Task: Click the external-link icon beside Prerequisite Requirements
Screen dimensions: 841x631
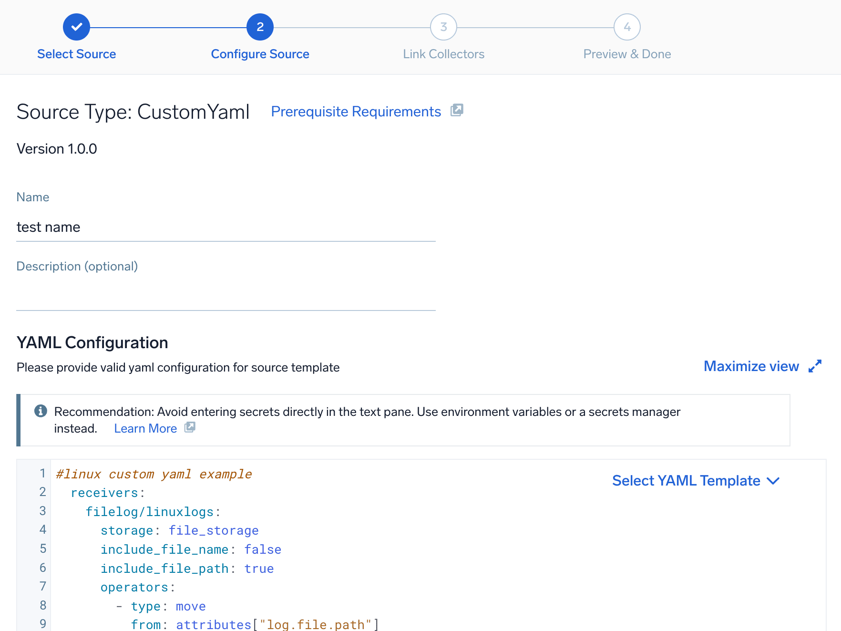Action: pyautogui.click(x=457, y=110)
